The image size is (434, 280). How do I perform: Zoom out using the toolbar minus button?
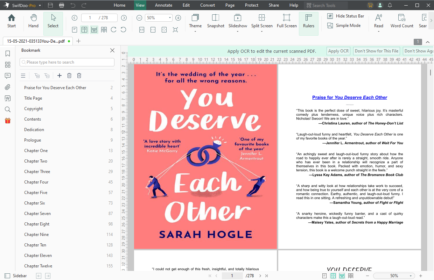pyautogui.click(x=139, y=18)
